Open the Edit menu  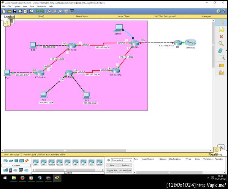coord(9,6)
